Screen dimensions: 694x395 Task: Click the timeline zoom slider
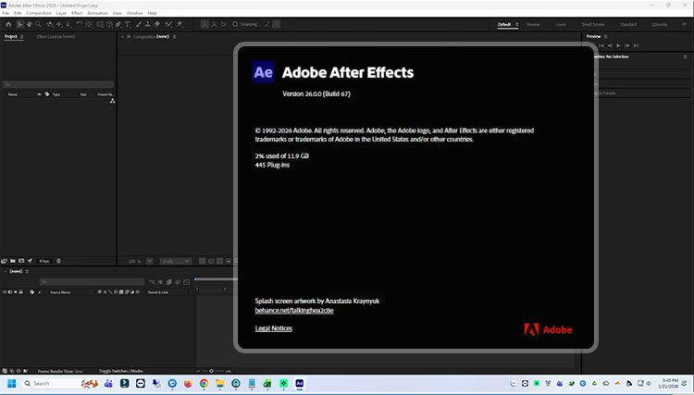212,370
